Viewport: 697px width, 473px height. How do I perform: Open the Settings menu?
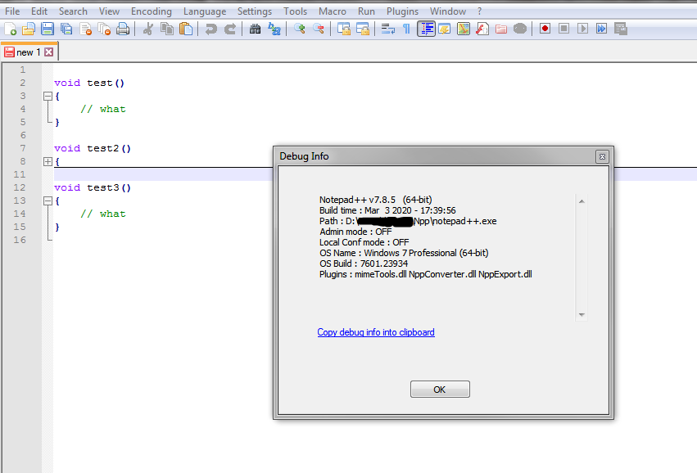pyautogui.click(x=254, y=11)
